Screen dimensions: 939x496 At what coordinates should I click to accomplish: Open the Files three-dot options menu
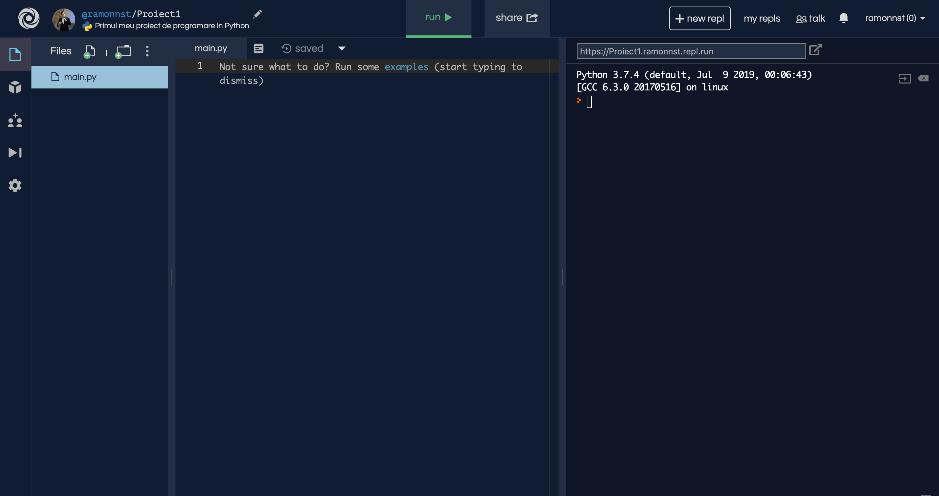[147, 51]
